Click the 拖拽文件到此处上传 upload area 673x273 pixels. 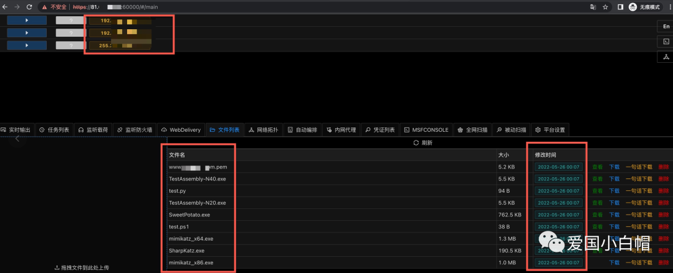[x=82, y=267]
